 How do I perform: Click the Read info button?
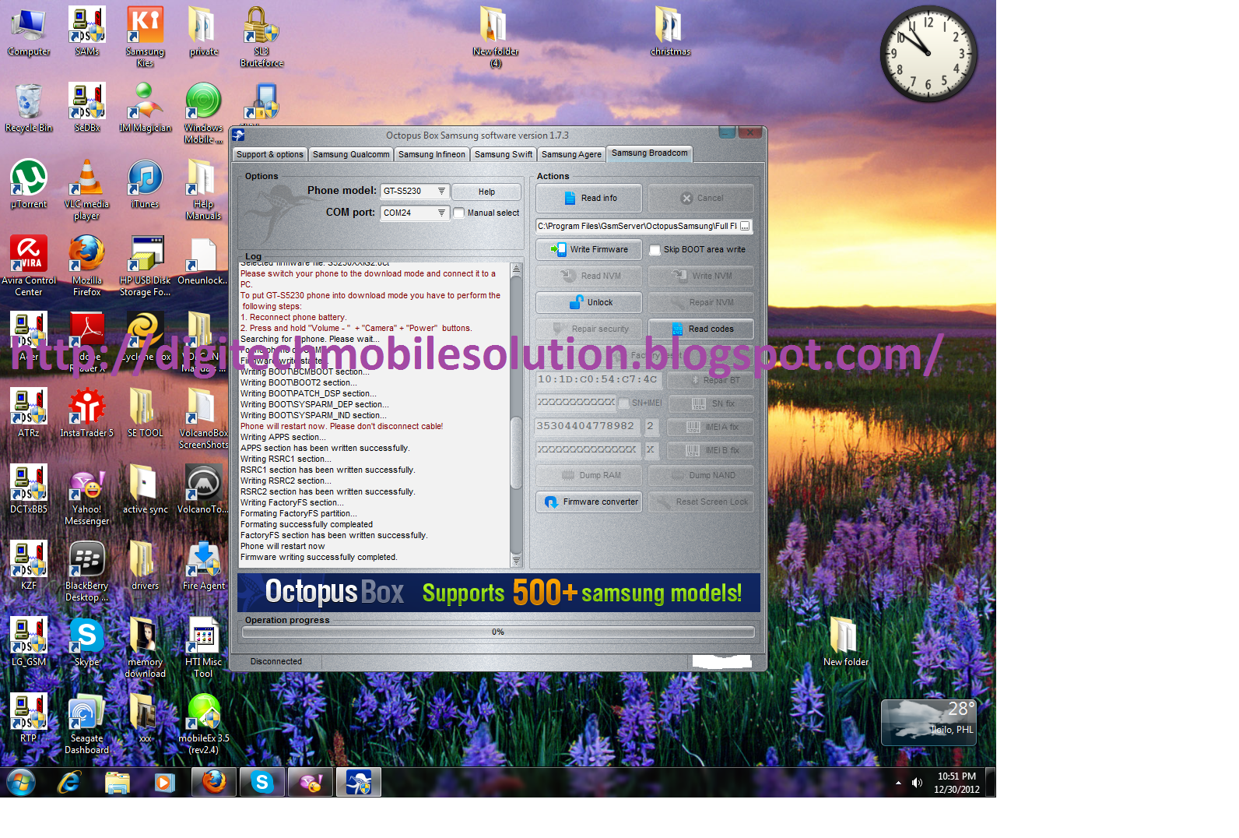point(589,198)
